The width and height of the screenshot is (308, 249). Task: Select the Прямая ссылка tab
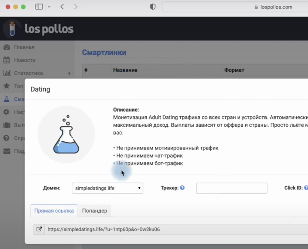tap(54, 211)
